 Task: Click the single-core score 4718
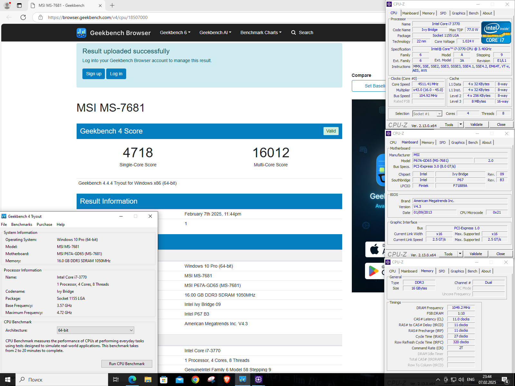[x=138, y=153]
